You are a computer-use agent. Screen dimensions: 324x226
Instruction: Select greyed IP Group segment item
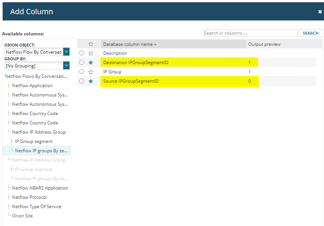point(34,169)
